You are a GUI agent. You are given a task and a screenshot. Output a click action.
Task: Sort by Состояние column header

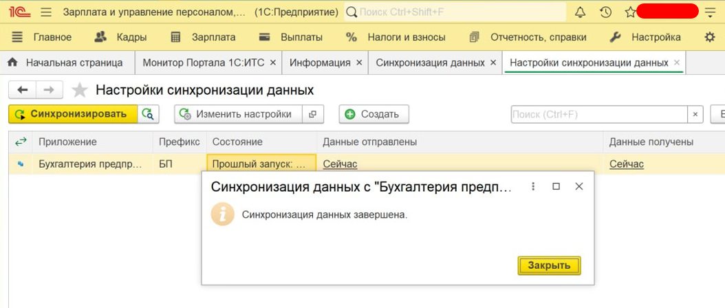(x=261, y=142)
